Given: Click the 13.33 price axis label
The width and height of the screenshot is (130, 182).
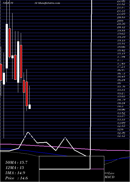Looking at the screenshot, I should click(x=121, y=119).
